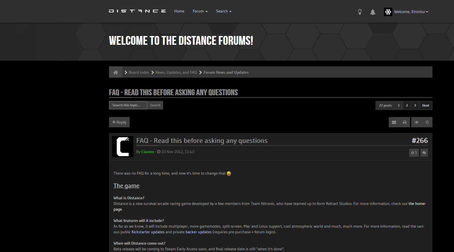Click 'The game' section heading

pos(127,186)
